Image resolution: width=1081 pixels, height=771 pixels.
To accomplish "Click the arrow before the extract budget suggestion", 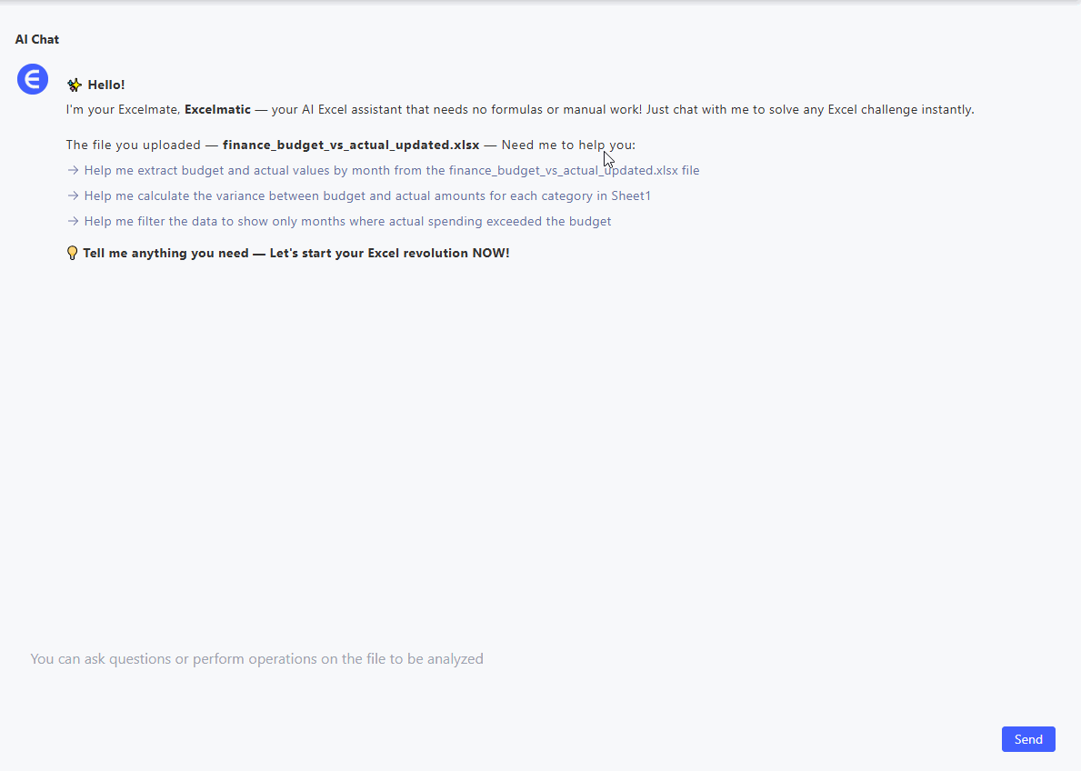I will (73, 170).
